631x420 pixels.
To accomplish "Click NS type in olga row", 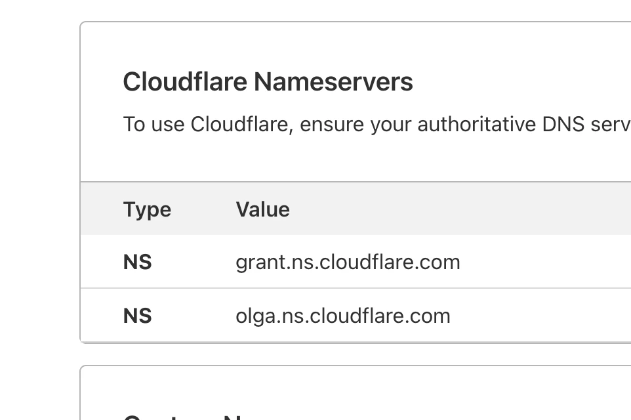I will click(x=138, y=316).
